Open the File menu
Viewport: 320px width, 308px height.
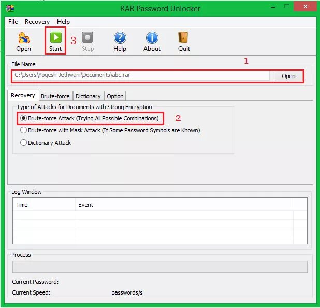[13, 22]
